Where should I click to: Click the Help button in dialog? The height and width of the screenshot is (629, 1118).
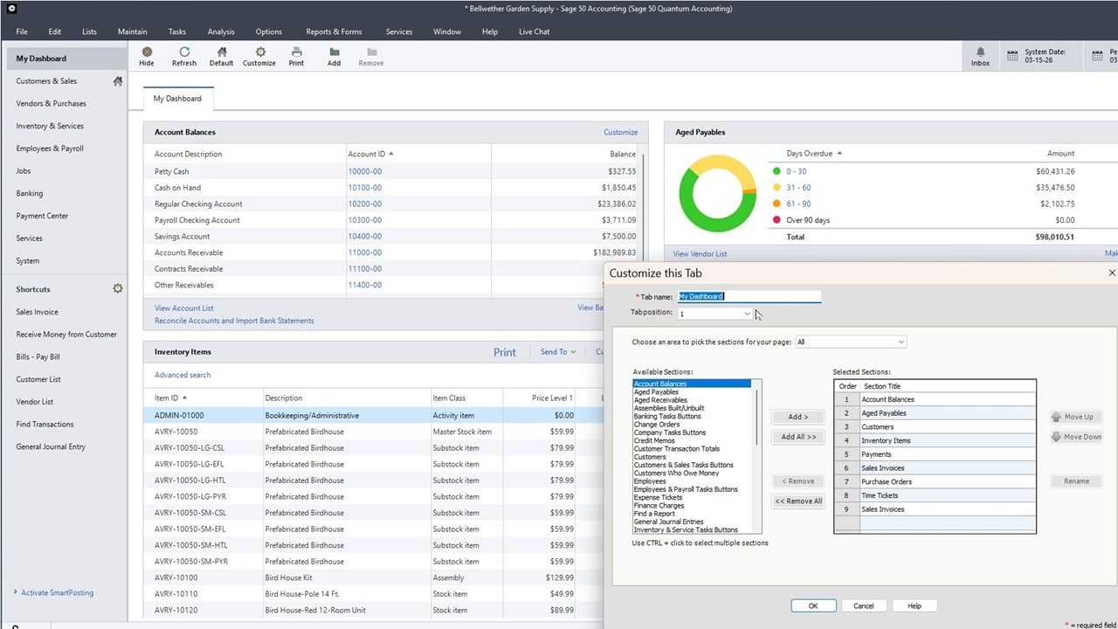[914, 605]
